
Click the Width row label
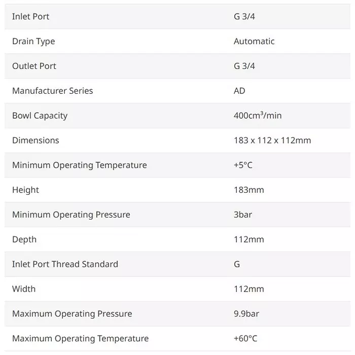pyautogui.click(x=24, y=289)
